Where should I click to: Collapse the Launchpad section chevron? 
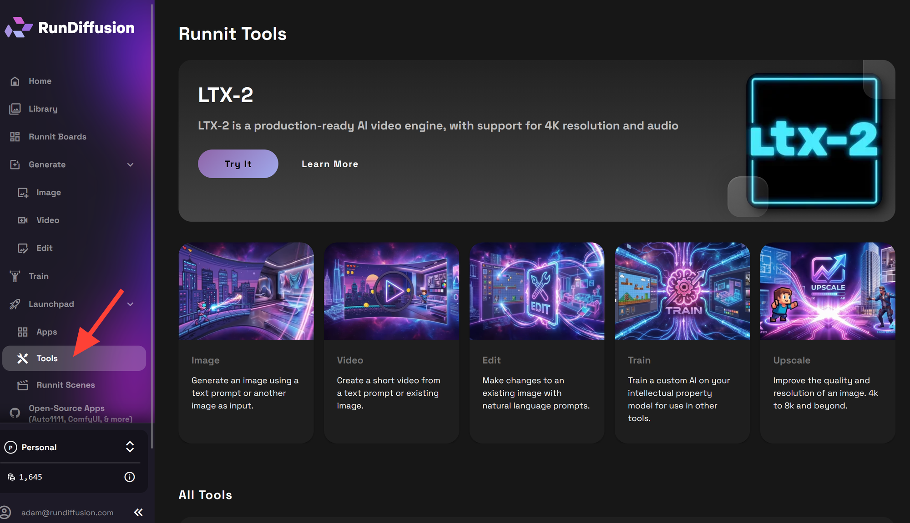tap(130, 304)
